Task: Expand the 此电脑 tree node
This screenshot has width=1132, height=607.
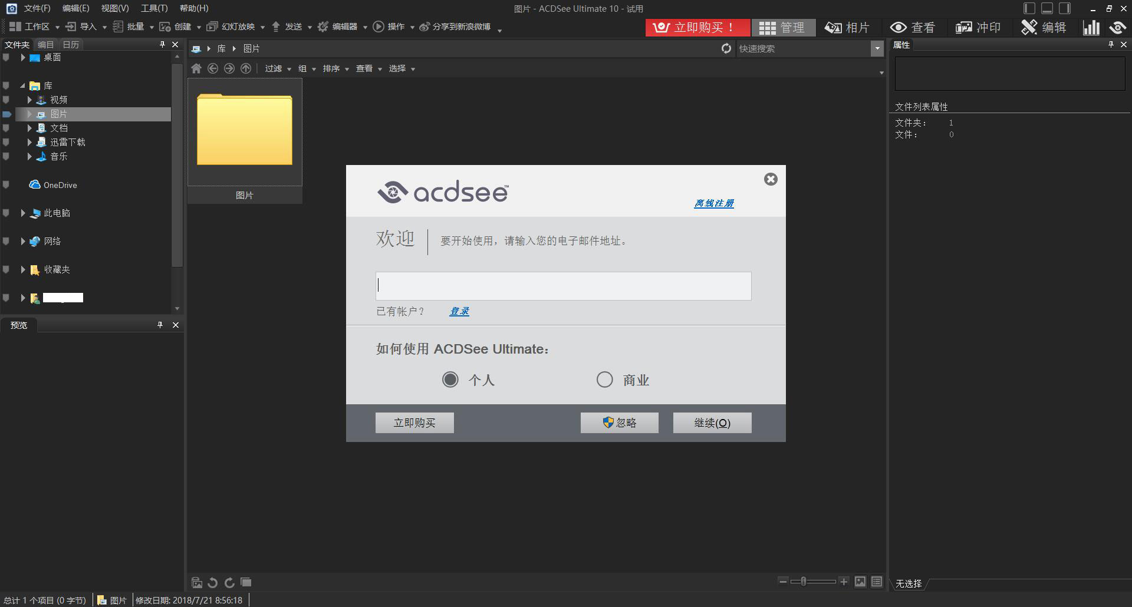Action: [x=22, y=213]
